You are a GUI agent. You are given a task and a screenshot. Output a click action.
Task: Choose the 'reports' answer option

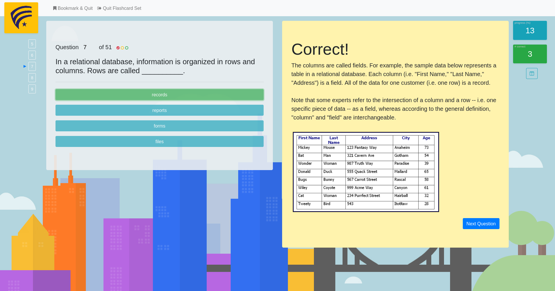coord(160,110)
